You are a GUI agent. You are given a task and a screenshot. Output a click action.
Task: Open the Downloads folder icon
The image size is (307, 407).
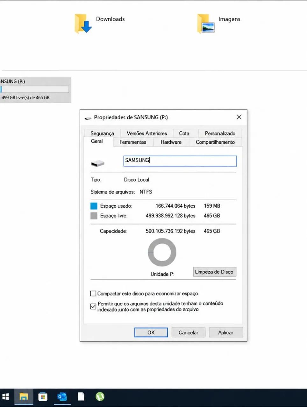(83, 24)
